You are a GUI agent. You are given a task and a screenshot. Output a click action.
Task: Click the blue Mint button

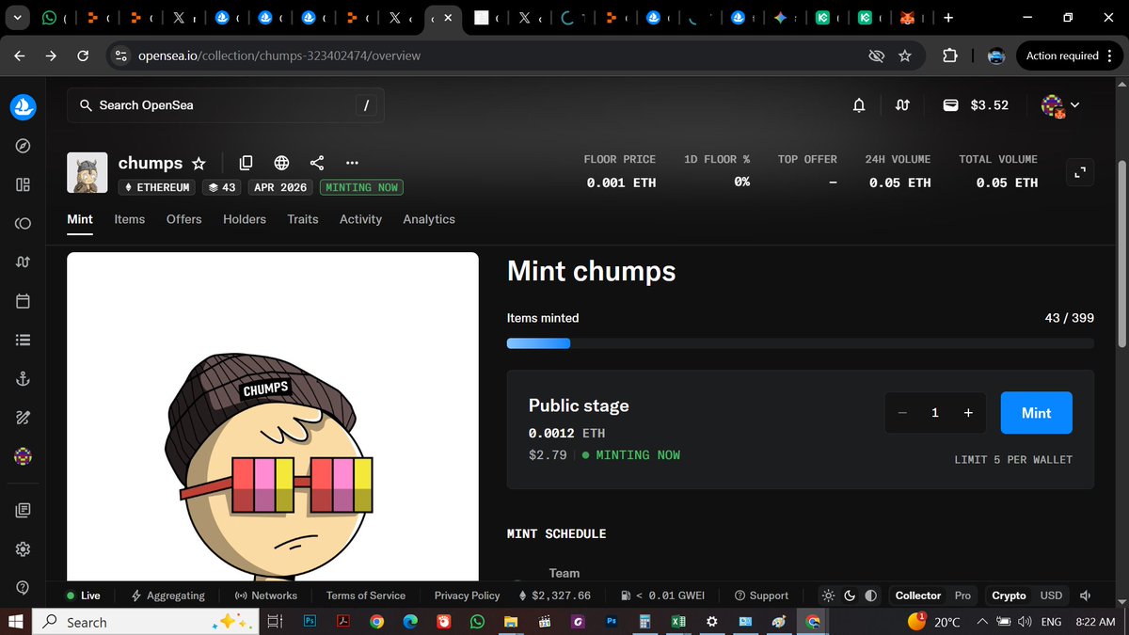(1036, 412)
